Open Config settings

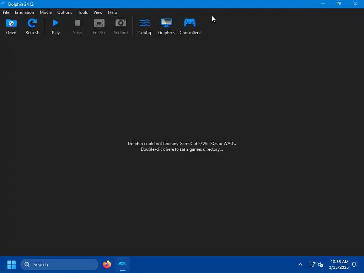pyautogui.click(x=145, y=26)
